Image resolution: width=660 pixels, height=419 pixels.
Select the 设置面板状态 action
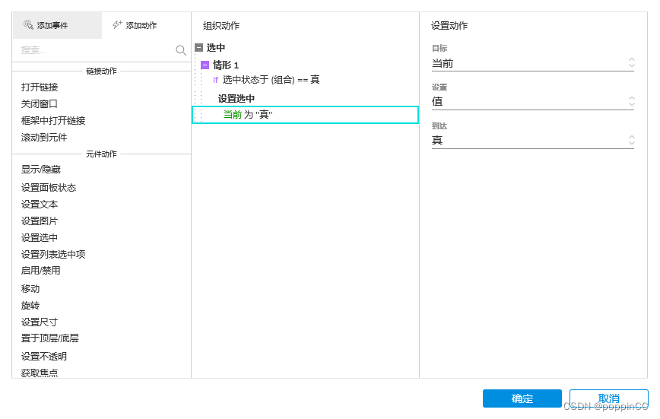click(49, 187)
